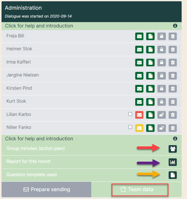Click Kirsten Pind's trash icon
The width and height of the screenshot is (187, 199).
pos(173,89)
